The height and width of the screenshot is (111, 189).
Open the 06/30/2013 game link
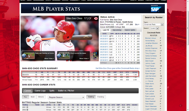104,60
